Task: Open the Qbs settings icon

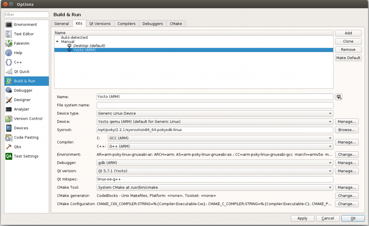Action: click(9, 147)
